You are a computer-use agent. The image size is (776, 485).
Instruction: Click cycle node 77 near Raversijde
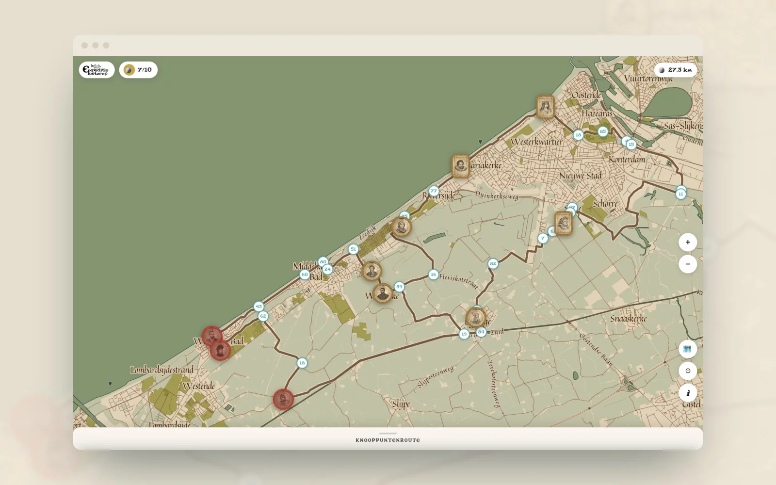(434, 191)
